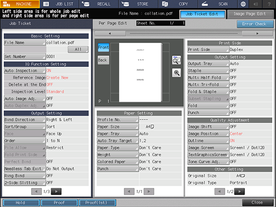Open the MACHINE screen tab
The height and width of the screenshot is (207, 276).
20,4
